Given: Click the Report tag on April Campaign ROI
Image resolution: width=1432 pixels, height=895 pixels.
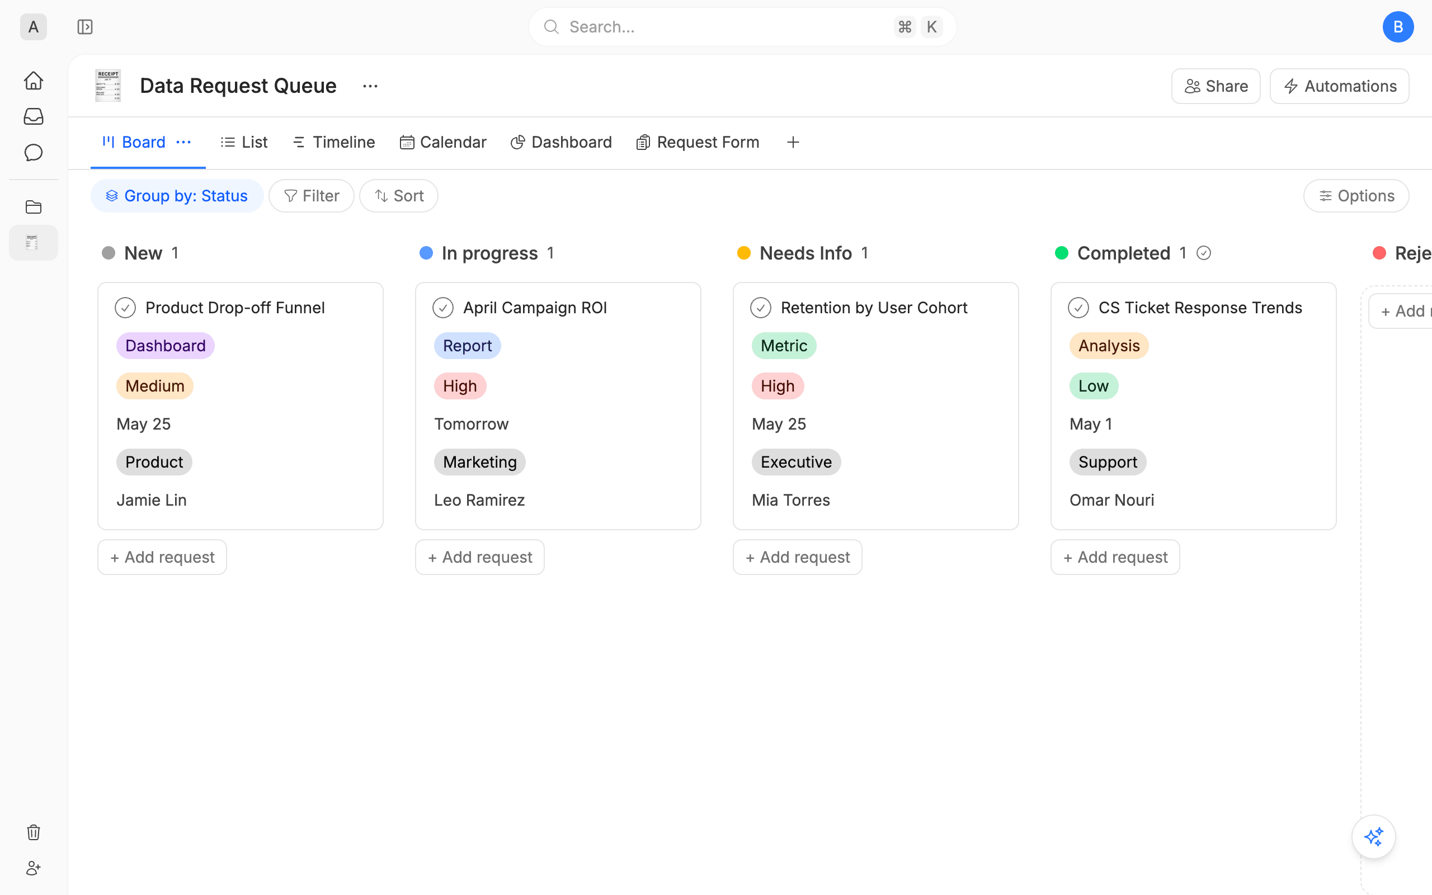Looking at the screenshot, I should [468, 346].
